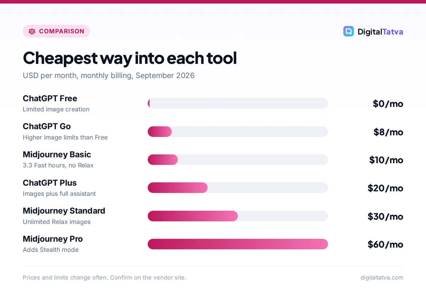Click the ChatGPT Go price bar
Screen dimensions: 426x298
[x=238, y=132]
